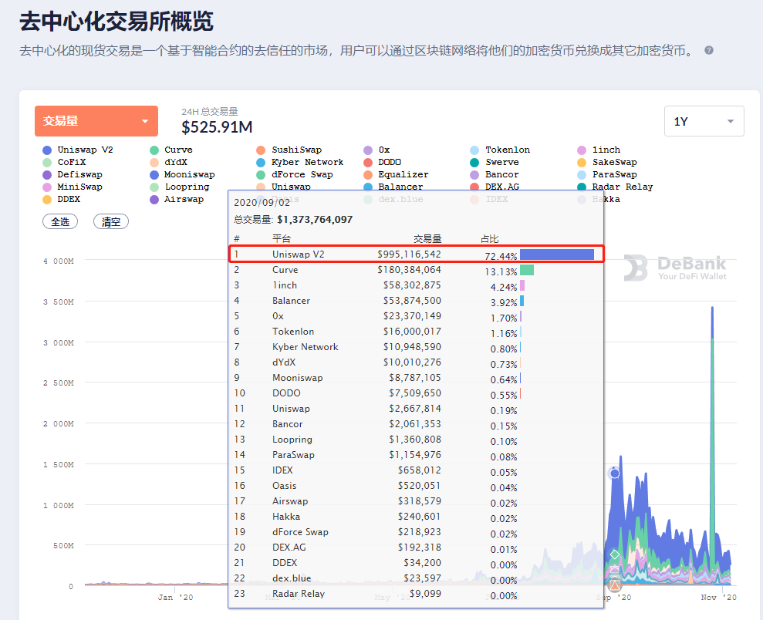Click the Uniswap V2 72.44% share bar
Image resolution: width=763 pixels, height=620 pixels.
(x=557, y=254)
